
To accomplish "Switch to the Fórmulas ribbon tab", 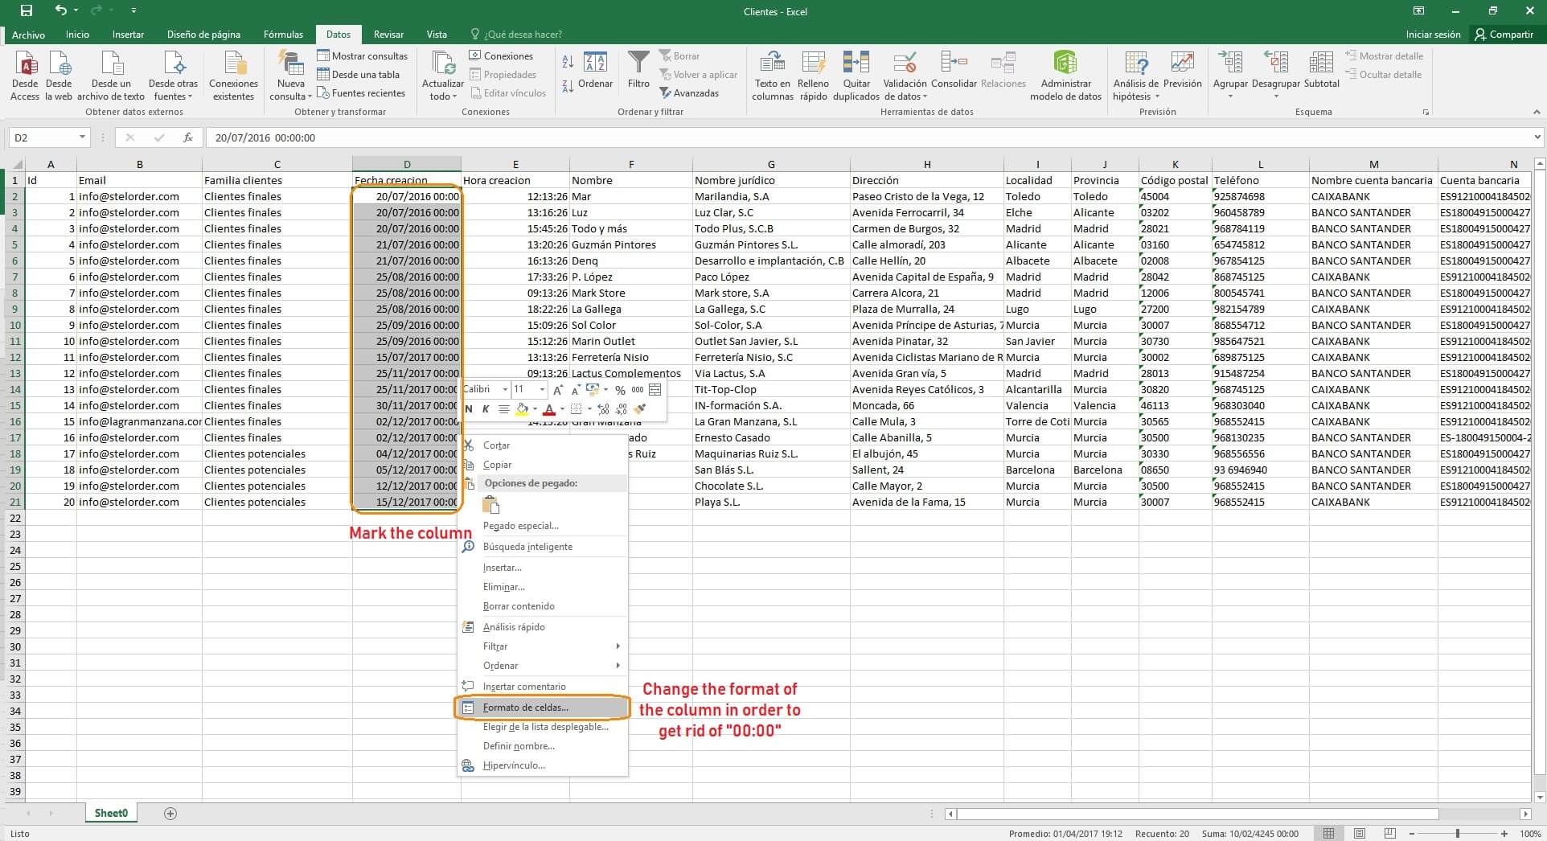I will (283, 35).
